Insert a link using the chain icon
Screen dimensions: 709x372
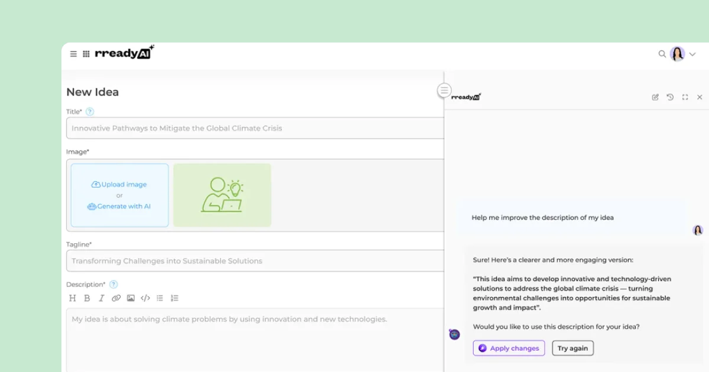[116, 298]
